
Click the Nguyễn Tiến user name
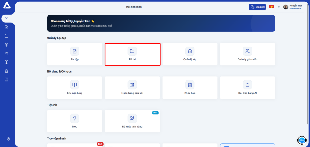pyautogui.click(x=296, y=6)
